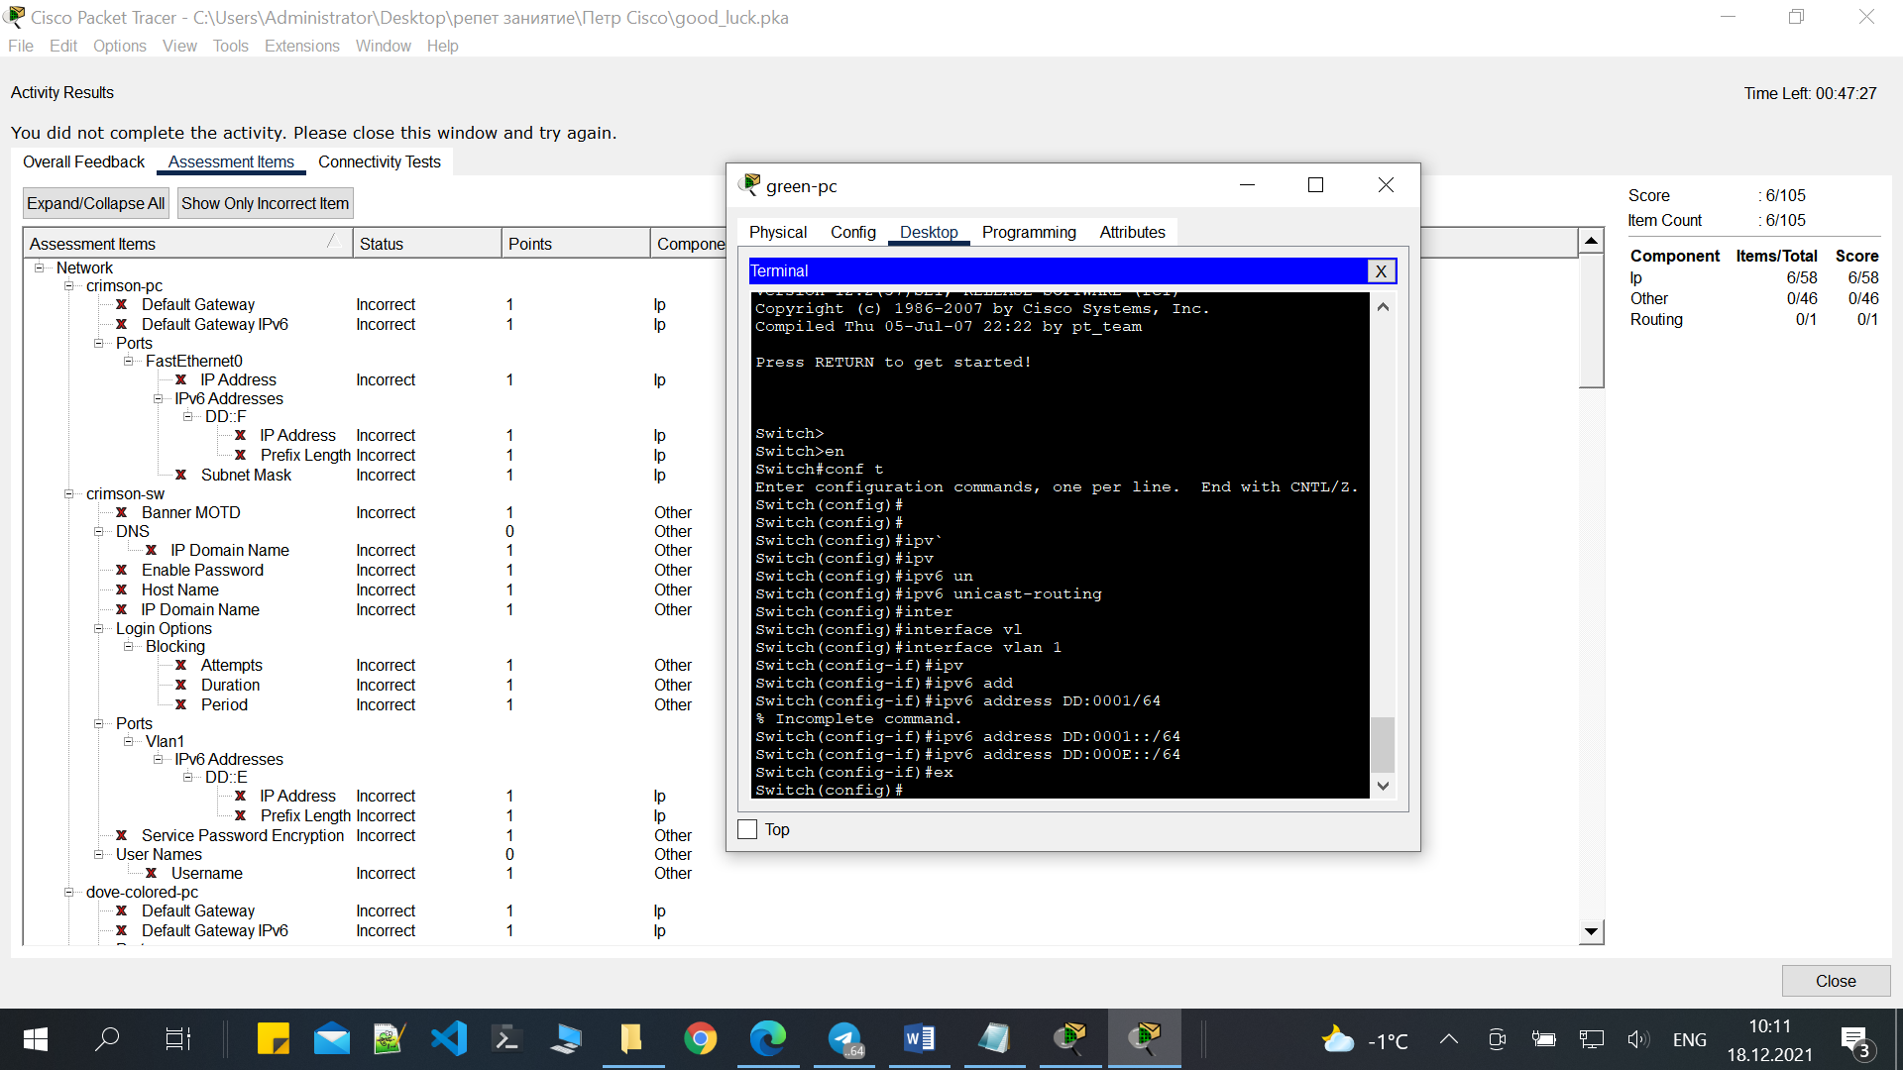Click Expand/Collapse All button

(96, 203)
